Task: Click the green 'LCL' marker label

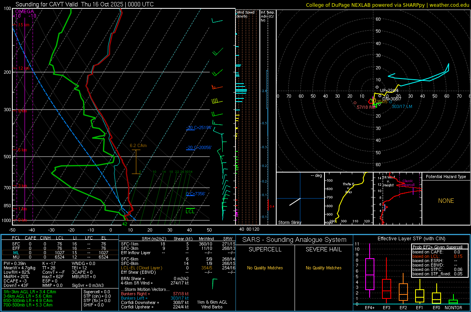Action: [190, 212]
